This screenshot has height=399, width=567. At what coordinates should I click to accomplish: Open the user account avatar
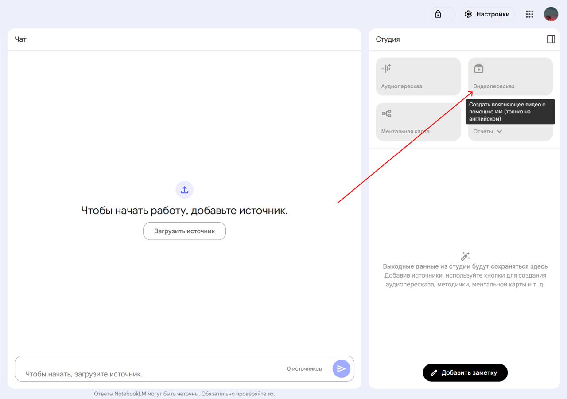[x=551, y=14]
